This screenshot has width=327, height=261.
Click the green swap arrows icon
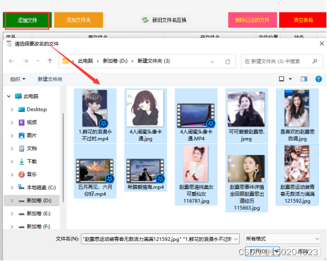(x=145, y=20)
